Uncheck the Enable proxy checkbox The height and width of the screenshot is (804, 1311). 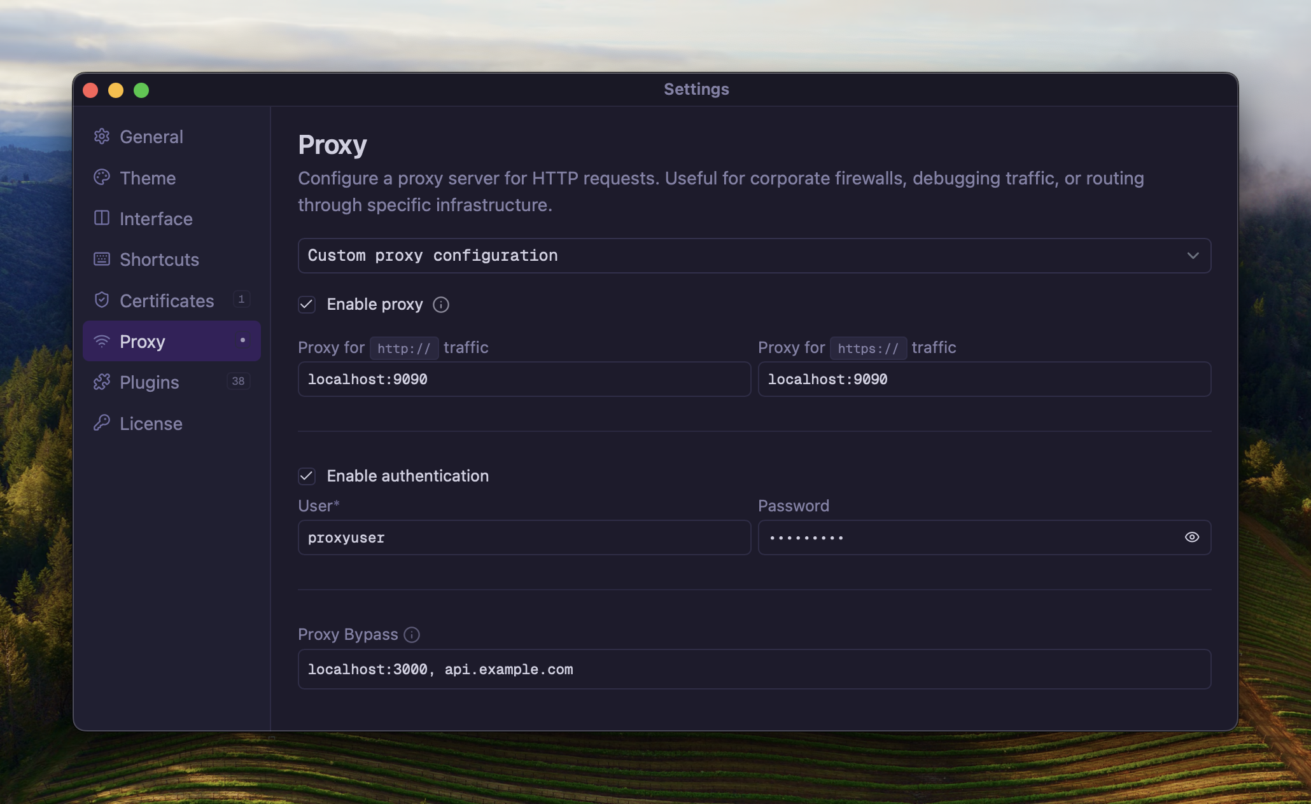[307, 305]
